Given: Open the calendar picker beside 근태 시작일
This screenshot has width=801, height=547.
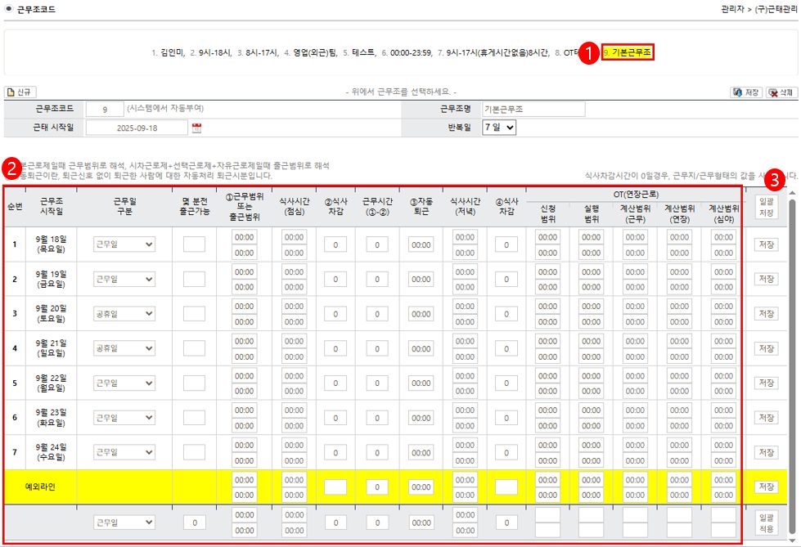Looking at the screenshot, I should point(196,128).
